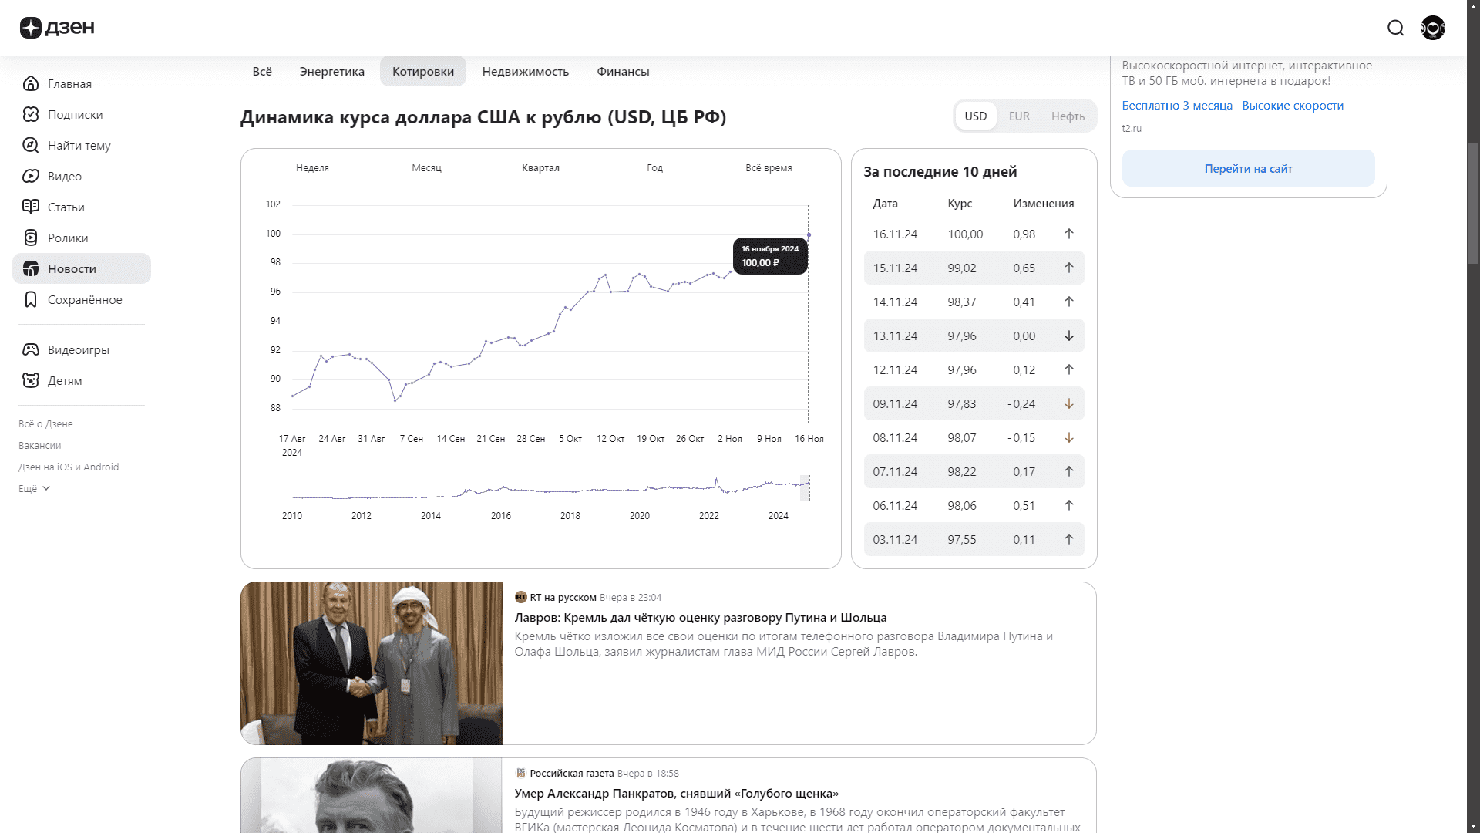The image size is (1480, 833).
Task: Switch the quotes toggle to Нефть
Action: (x=1068, y=116)
